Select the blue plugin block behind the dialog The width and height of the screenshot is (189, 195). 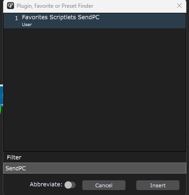click(x=1, y=95)
